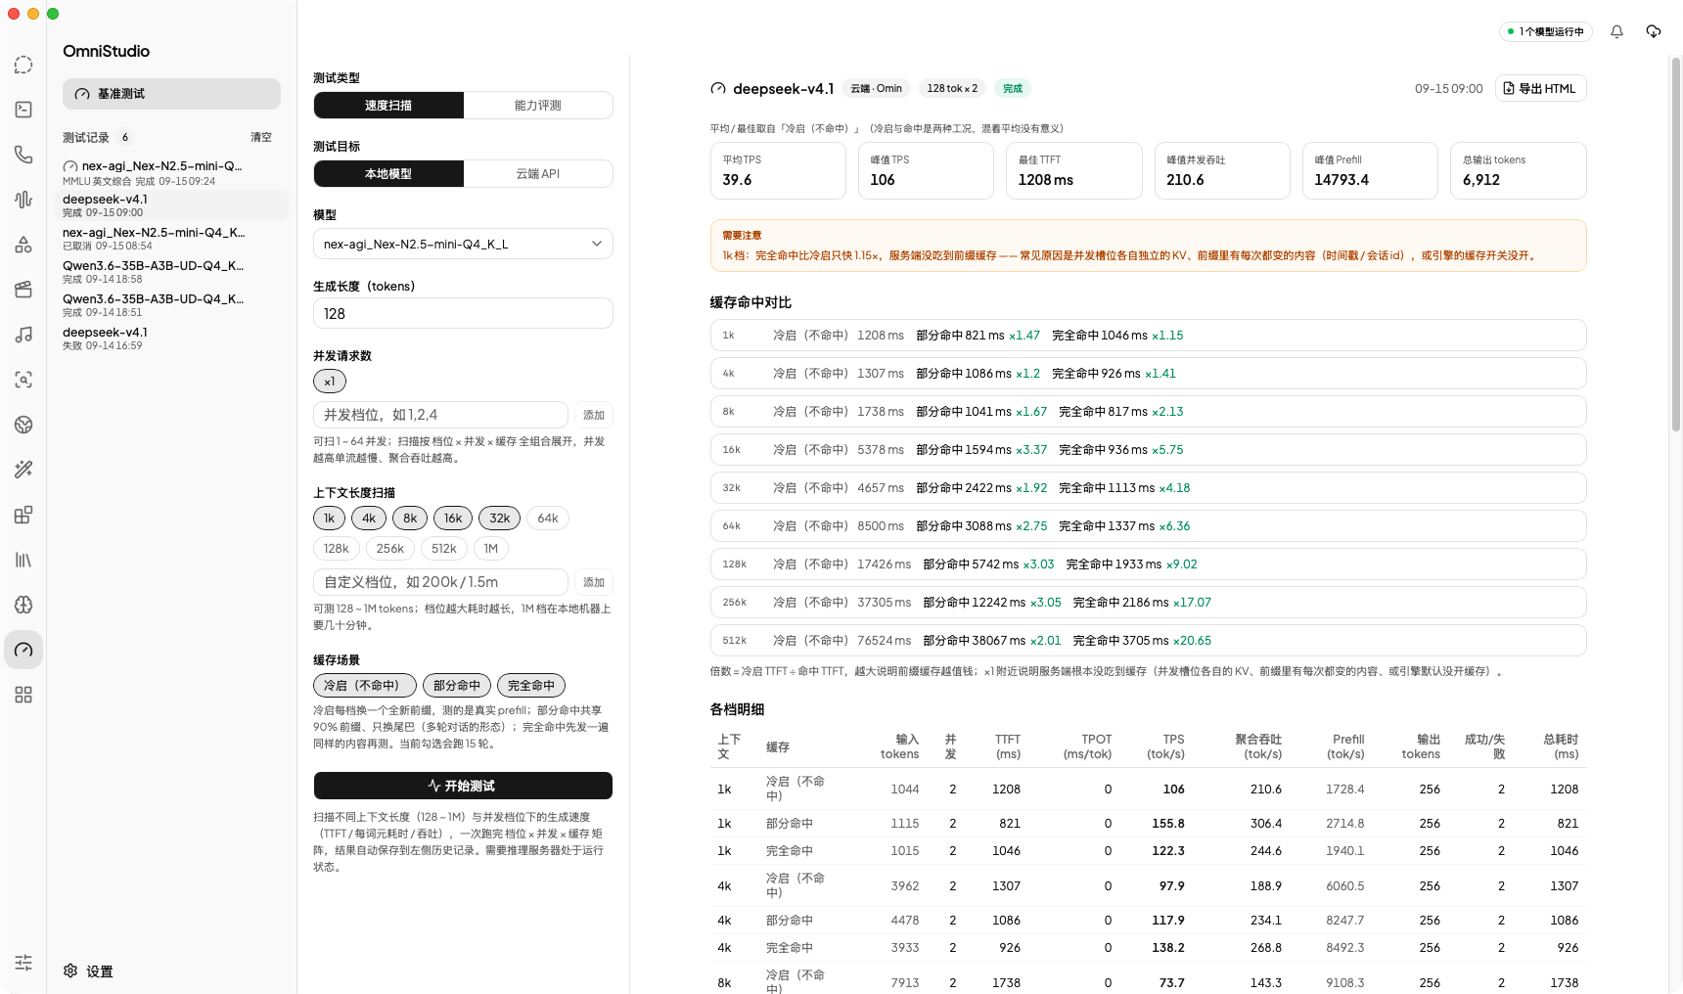The image size is (1683, 994).
Task: Toggle 冷启（不命中）cache scenario chip
Action: (365, 686)
